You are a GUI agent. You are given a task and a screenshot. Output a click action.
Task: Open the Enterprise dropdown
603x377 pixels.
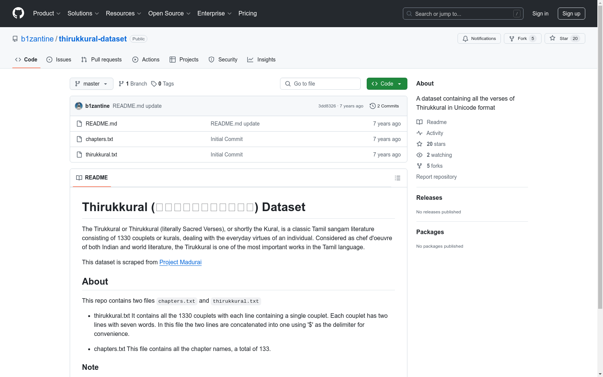pos(214,13)
